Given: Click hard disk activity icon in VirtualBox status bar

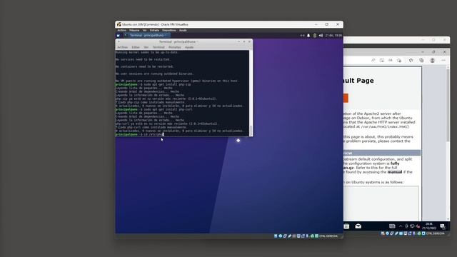Looking at the screenshot, I should (x=276, y=236).
